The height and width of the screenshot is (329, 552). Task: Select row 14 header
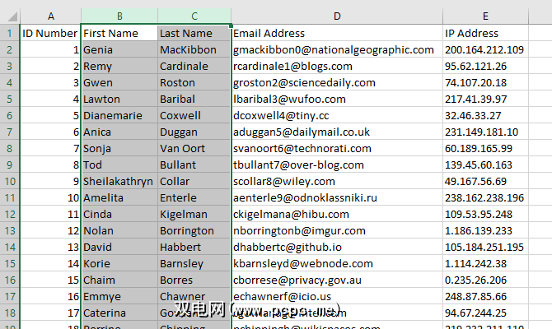point(10,247)
